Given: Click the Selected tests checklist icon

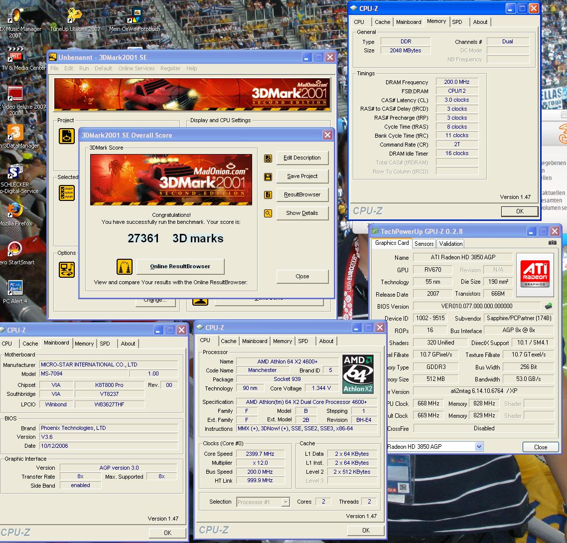Looking at the screenshot, I should (67, 193).
